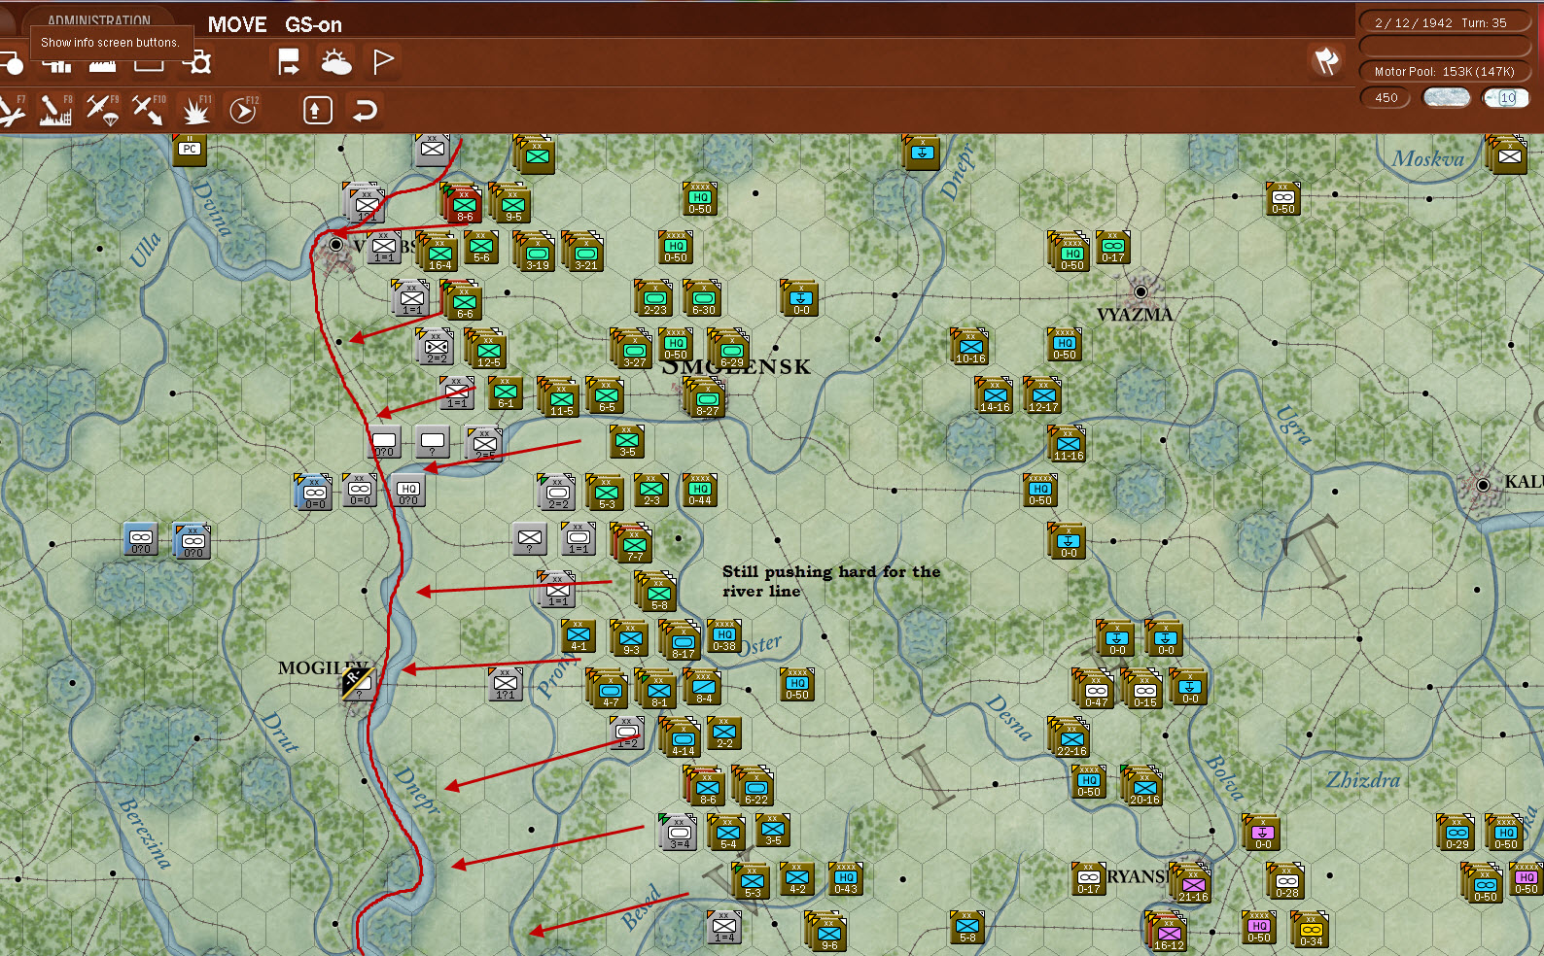The height and width of the screenshot is (956, 1544).
Task: Select the 22-16 unit counter
Action: click(1071, 738)
